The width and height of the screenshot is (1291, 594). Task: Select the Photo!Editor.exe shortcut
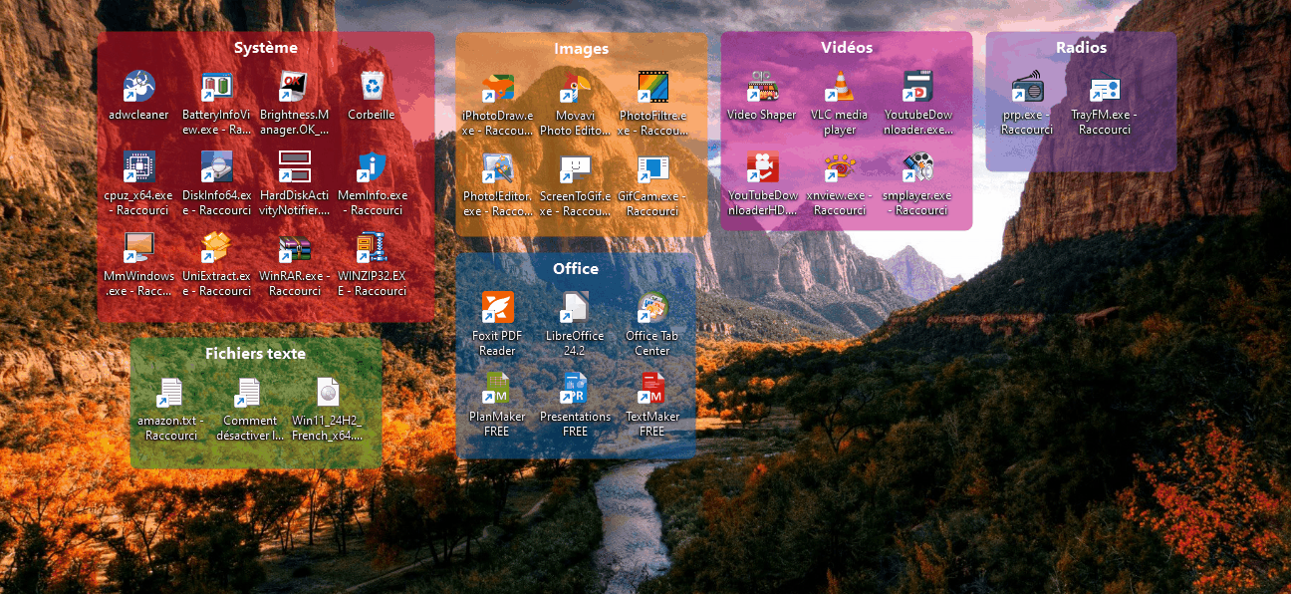point(498,167)
